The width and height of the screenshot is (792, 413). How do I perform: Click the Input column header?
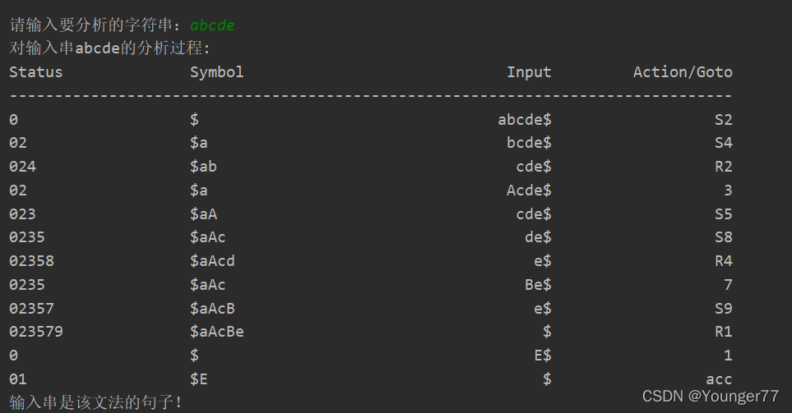529,72
